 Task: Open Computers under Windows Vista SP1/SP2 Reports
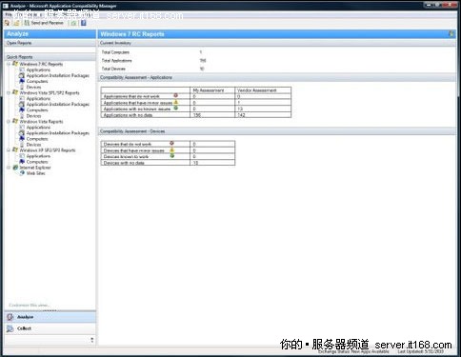[x=37, y=110]
